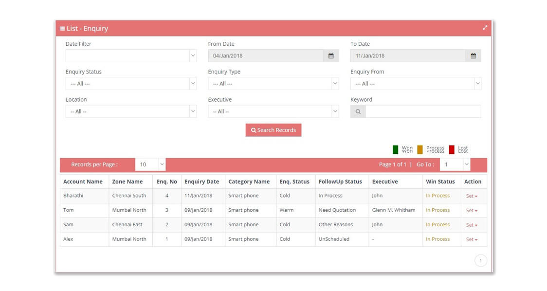Open the Go To page dropdown
The image size is (547, 291).
coord(455,164)
